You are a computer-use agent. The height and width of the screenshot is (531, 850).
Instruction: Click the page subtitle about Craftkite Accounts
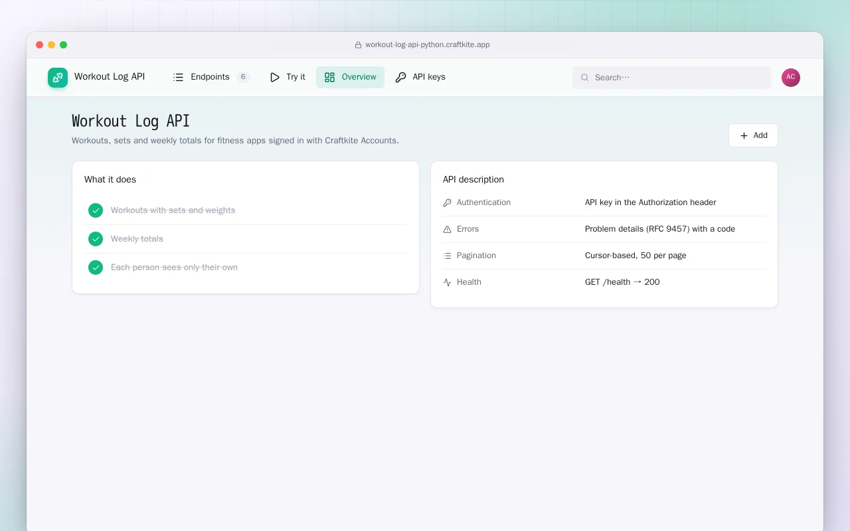[x=235, y=141]
